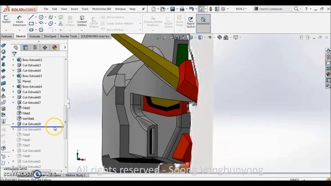The height and width of the screenshot is (186, 331).
Task: Select the Arc sketch tool
Action: (x=41, y=23)
